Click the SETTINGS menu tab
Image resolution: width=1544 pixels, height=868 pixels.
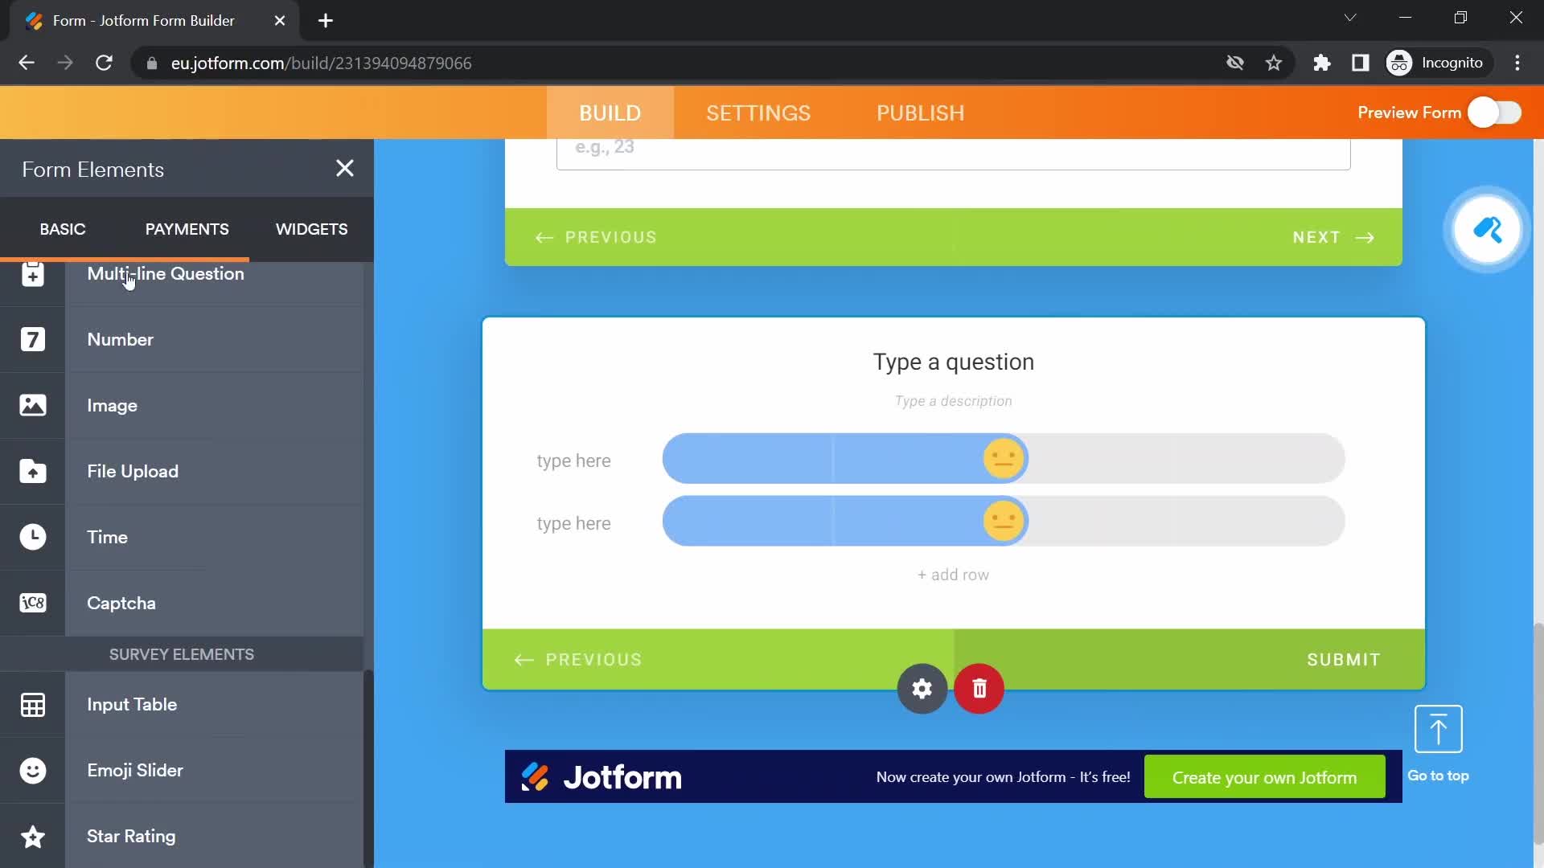click(758, 113)
